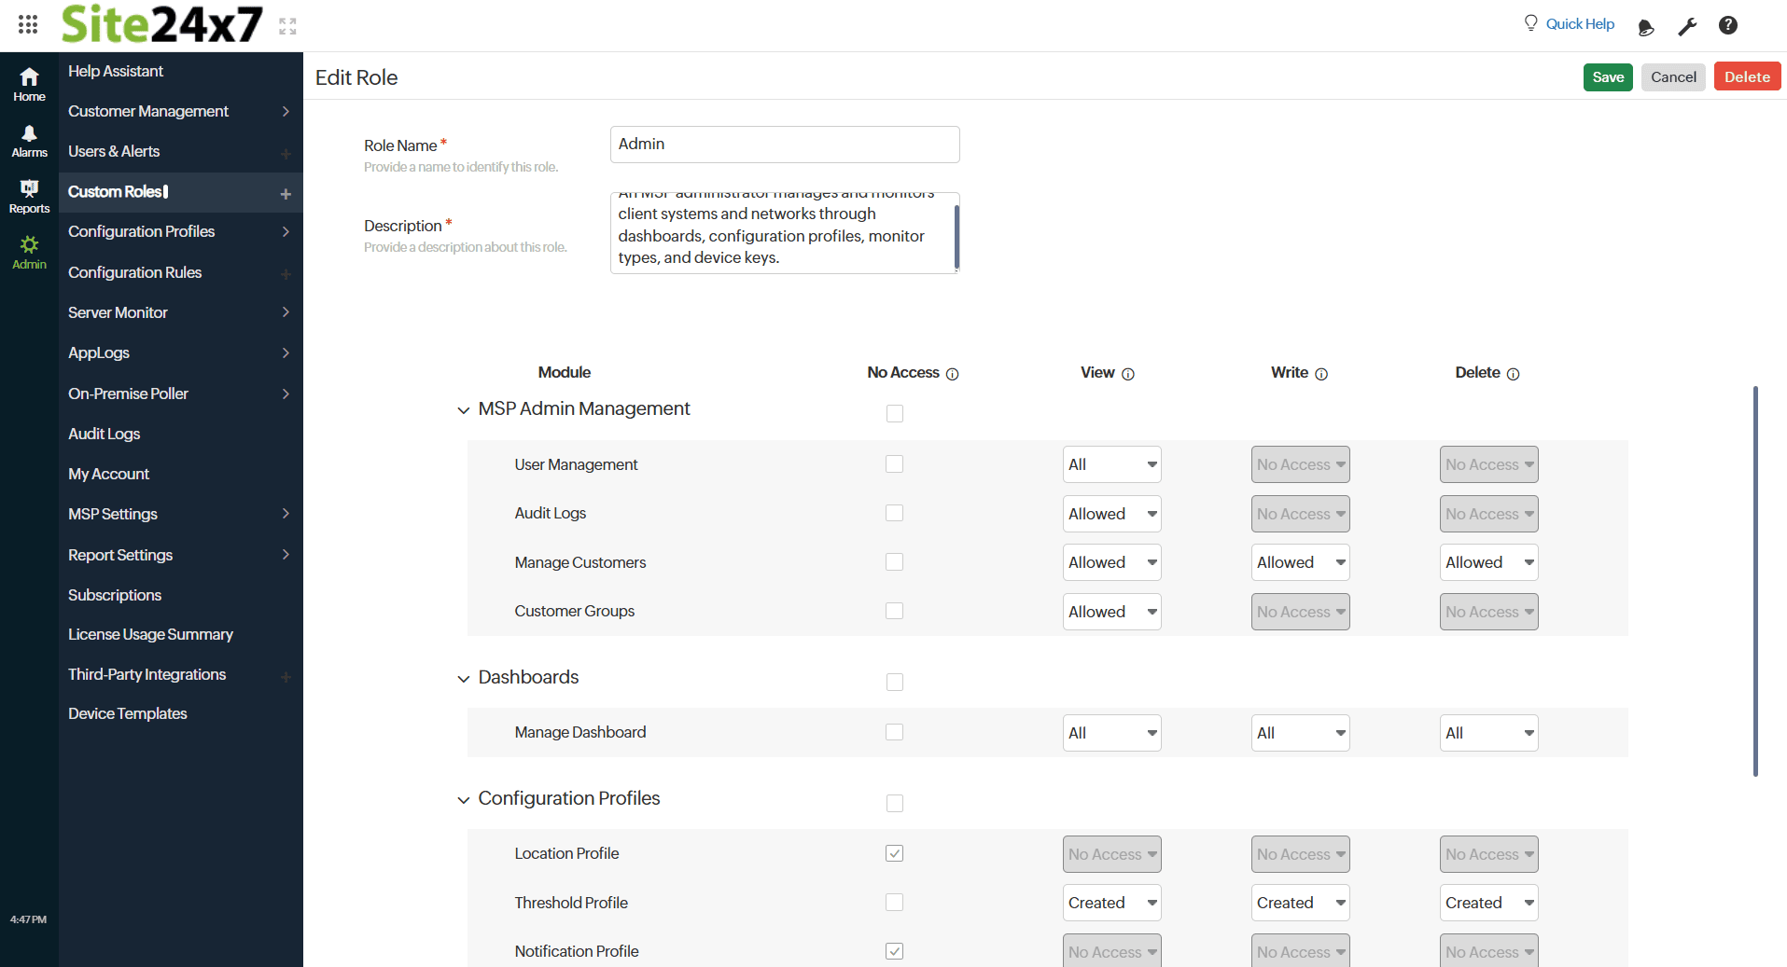The width and height of the screenshot is (1787, 967).
Task: Click the Quick Help link
Action: coord(1579,24)
